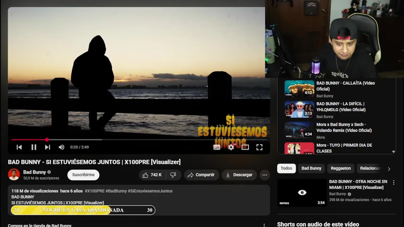Select the Reggaeton filter chip
The height and width of the screenshot is (227, 404).
(x=341, y=168)
